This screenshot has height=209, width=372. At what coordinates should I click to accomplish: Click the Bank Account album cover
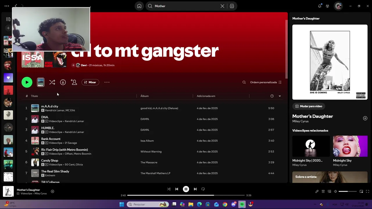(x=35, y=141)
